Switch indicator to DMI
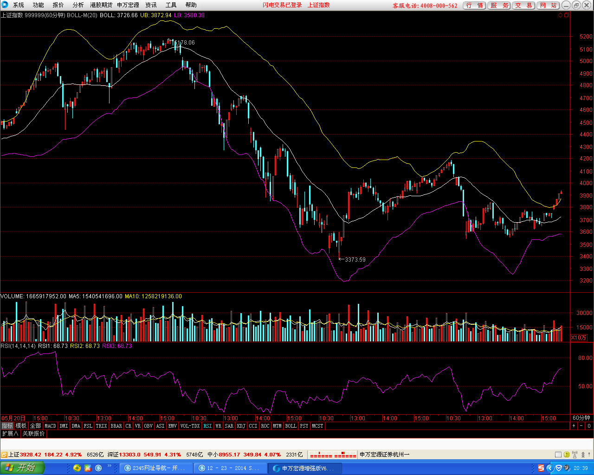The image size is (594, 475). 64,426
